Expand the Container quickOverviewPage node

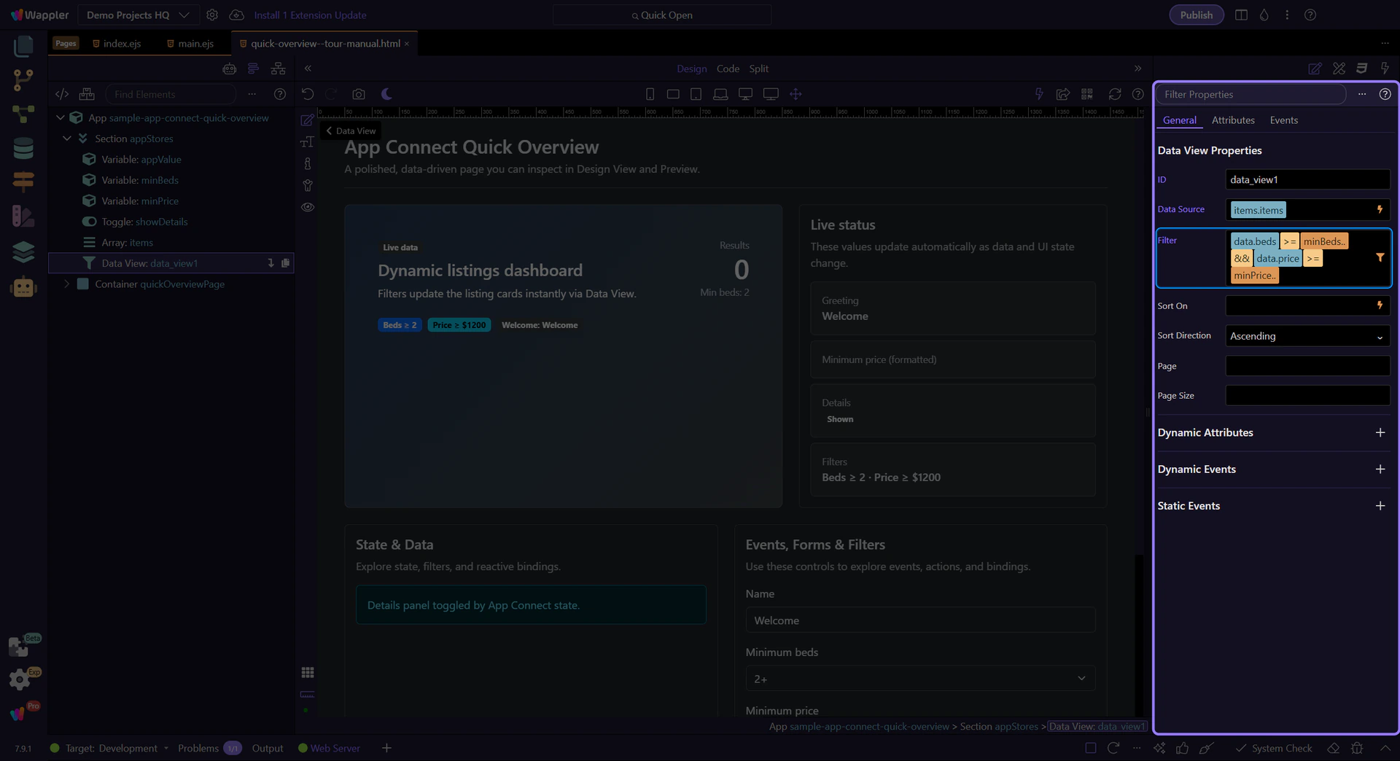point(67,284)
